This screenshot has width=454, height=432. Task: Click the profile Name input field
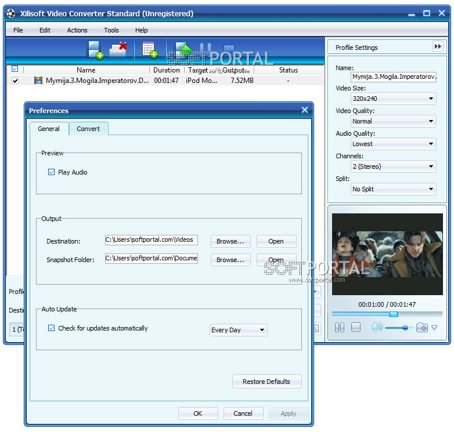coord(394,77)
